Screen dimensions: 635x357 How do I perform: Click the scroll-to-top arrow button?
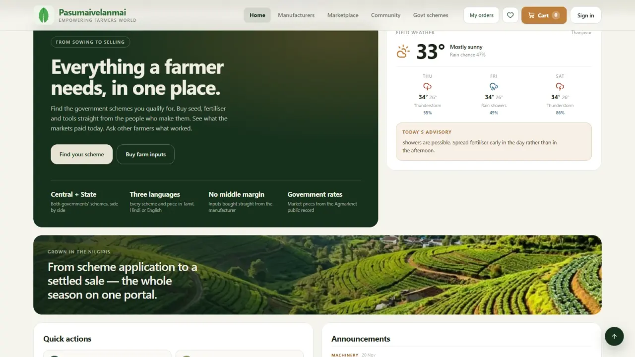tap(614, 336)
